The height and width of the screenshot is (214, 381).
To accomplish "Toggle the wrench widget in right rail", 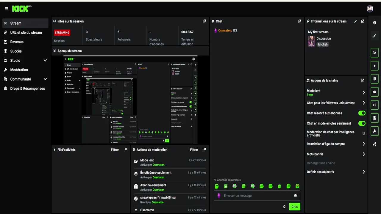I will pos(374,131).
